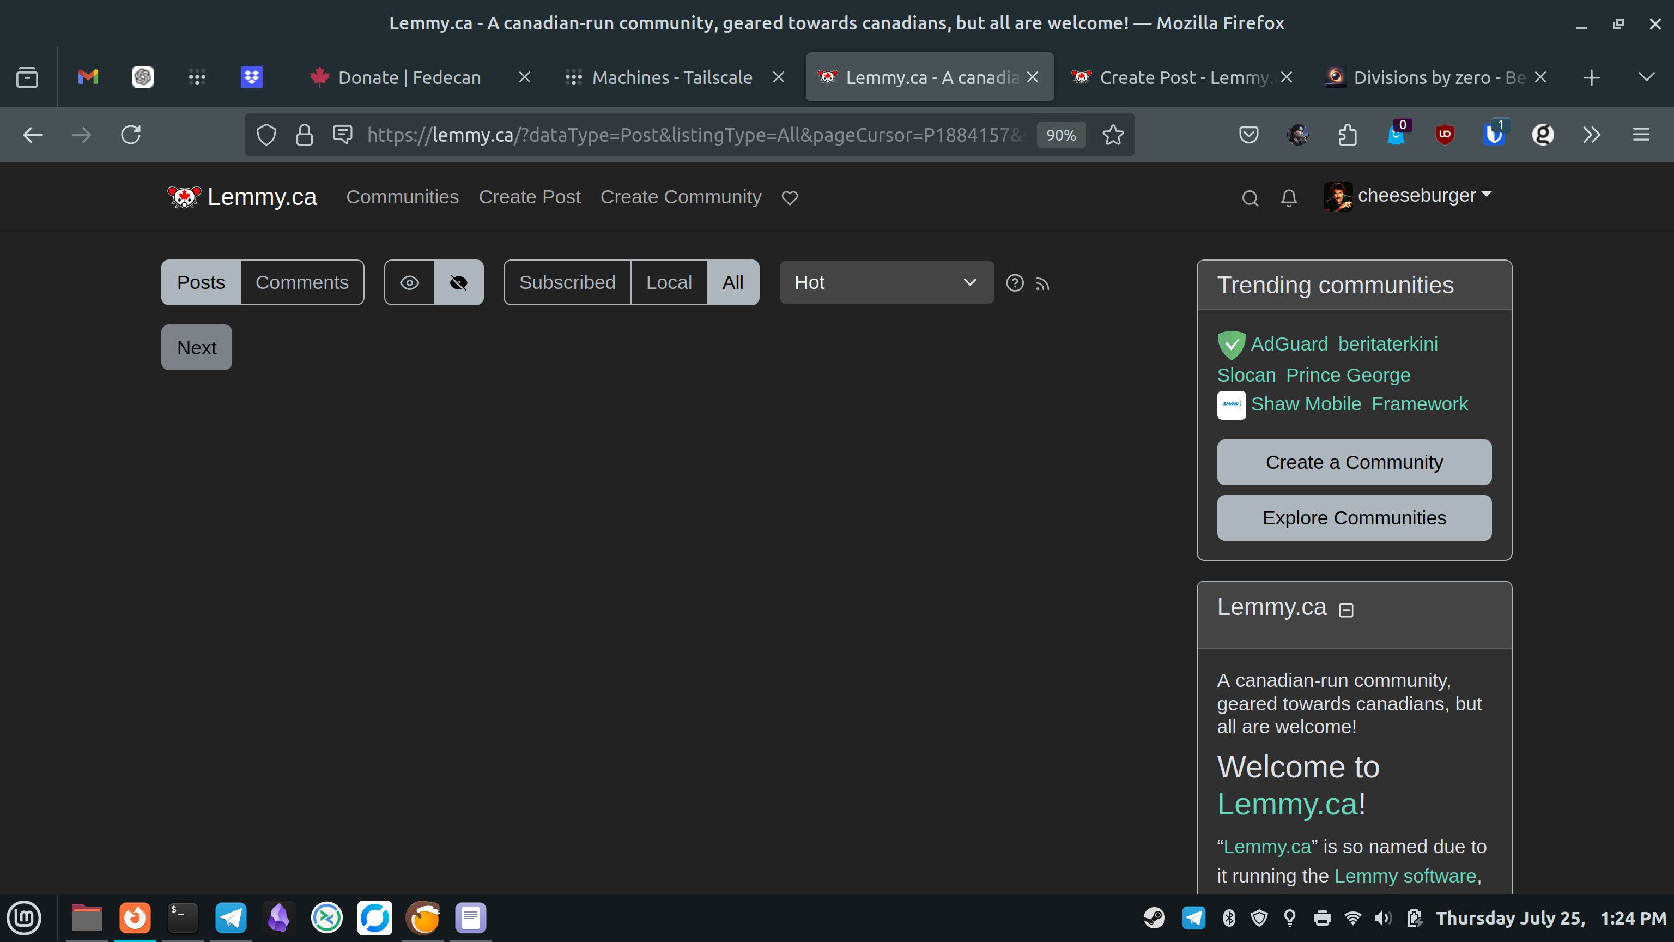Screen dimensions: 1674x942
Task: Select the All listing filter
Action: (x=733, y=283)
